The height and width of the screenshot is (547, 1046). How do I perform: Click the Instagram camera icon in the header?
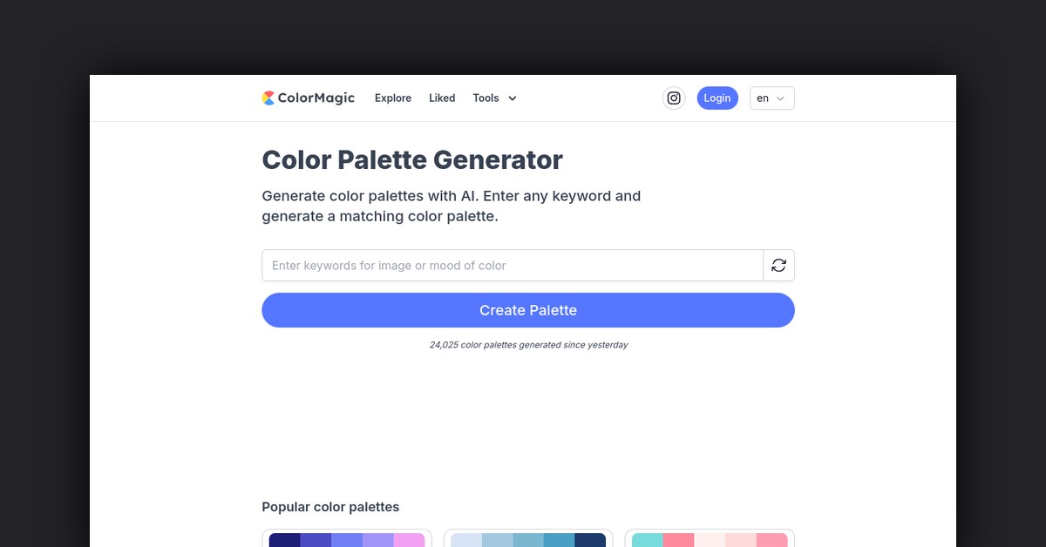(x=673, y=98)
